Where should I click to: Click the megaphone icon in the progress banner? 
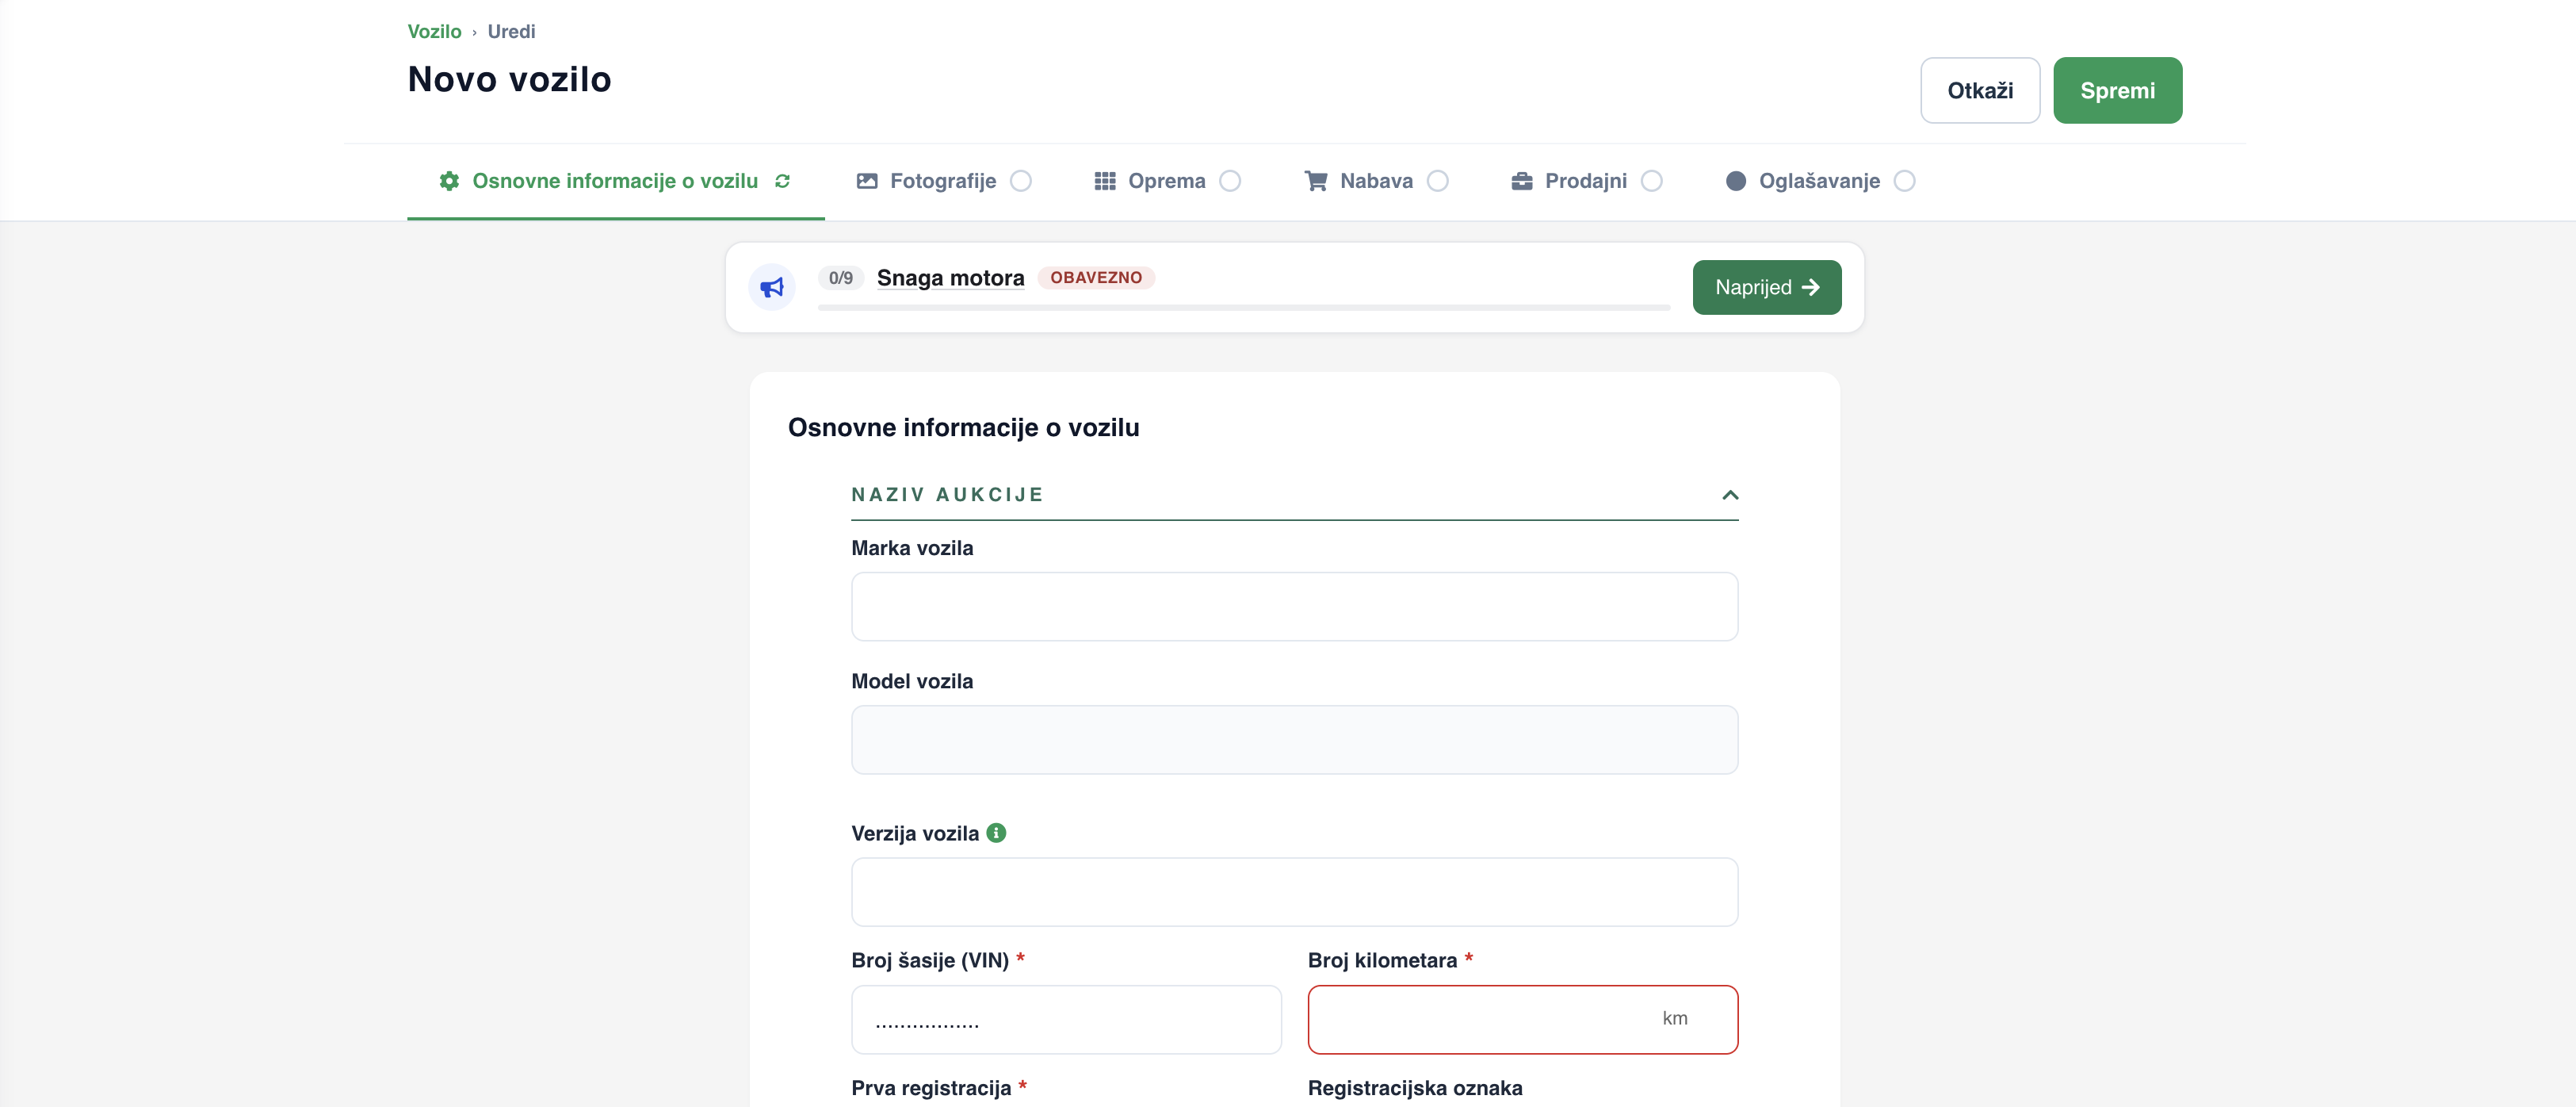click(x=772, y=287)
